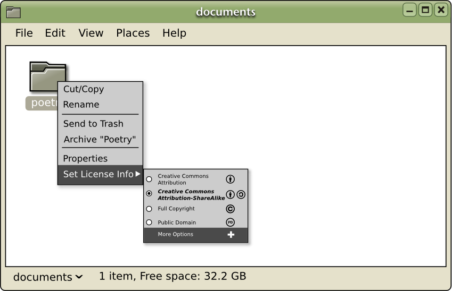Image resolution: width=452 pixels, height=291 pixels.
Task: Click the folder icon in the title bar
Action: pos(13,12)
